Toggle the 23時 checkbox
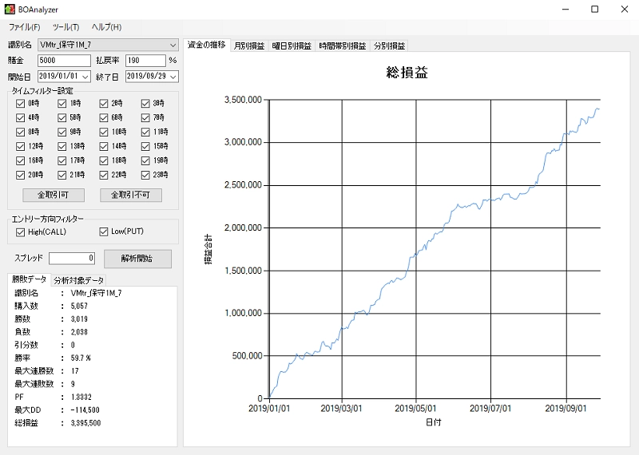Image resolution: width=639 pixels, height=455 pixels. (x=145, y=175)
